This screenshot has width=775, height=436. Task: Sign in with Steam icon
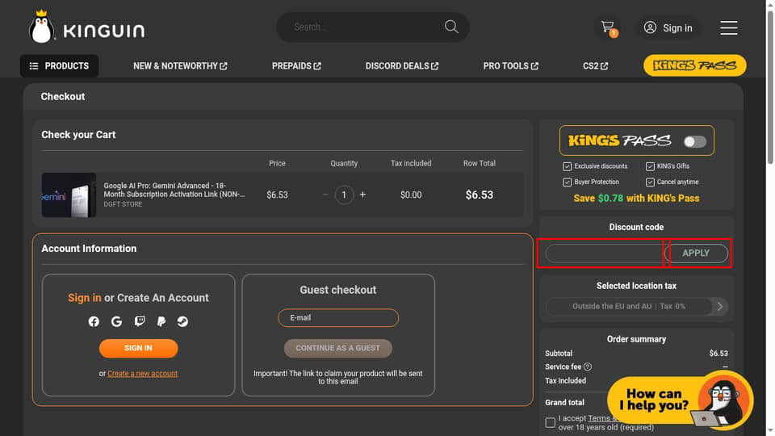(x=182, y=322)
